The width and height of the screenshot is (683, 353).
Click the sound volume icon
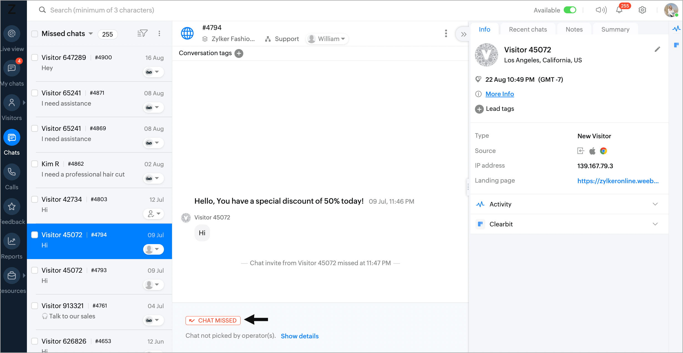(601, 10)
